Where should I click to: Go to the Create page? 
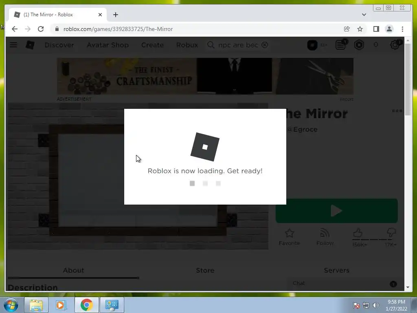point(152,45)
